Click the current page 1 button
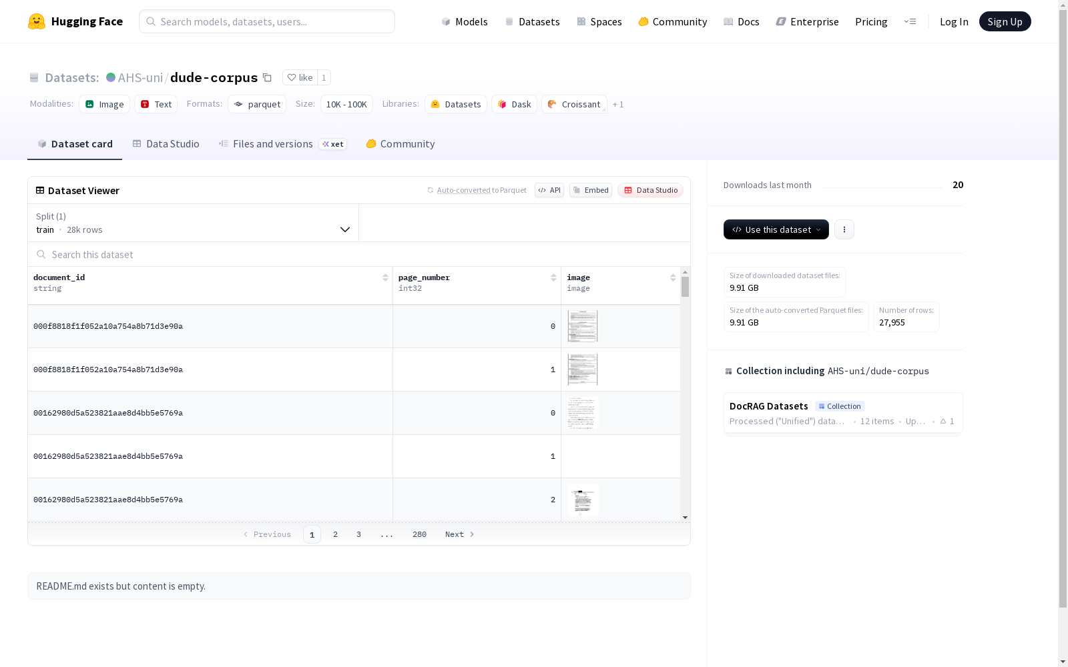1068x667 pixels. point(312,534)
